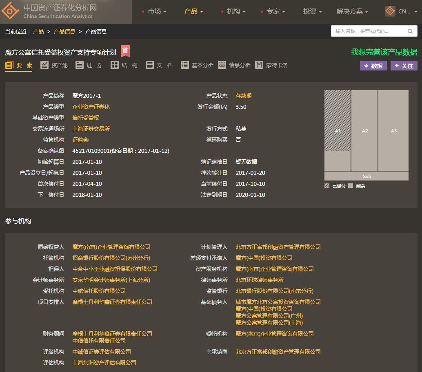Screen dimensions: 422x372
Task: Open the 城市魔方北京公寓投资咨询 link
Action: [x=278, y=302]
